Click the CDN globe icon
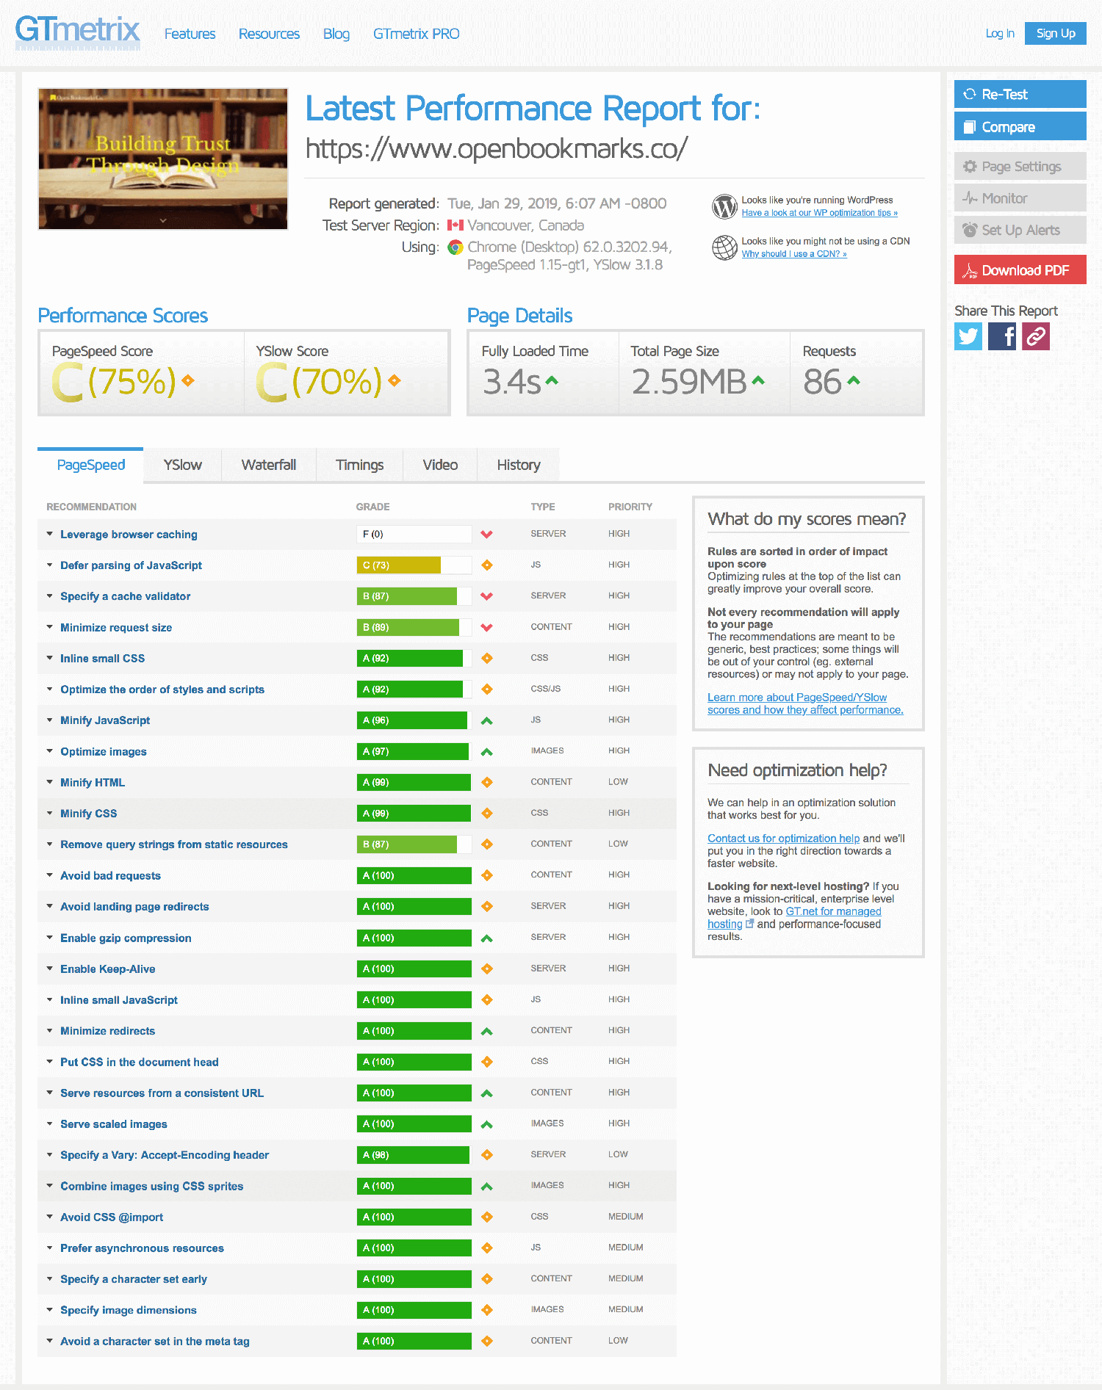Screen dimensions: 1102x1390 (724, 247)
